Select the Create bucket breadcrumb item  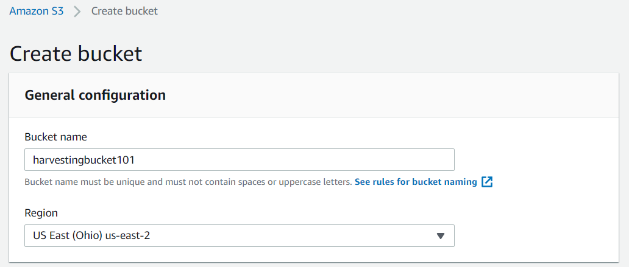tap(124, 11)
